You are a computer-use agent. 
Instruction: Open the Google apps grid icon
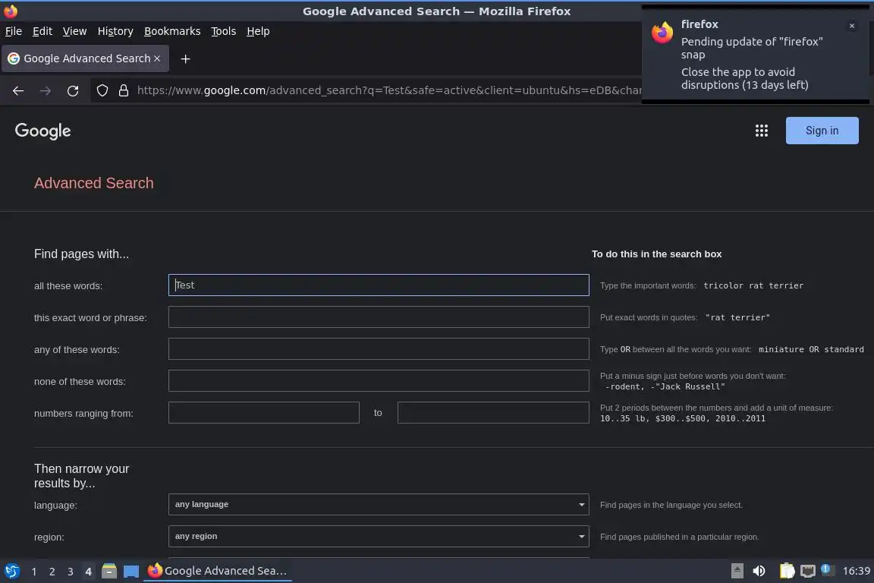[762, 131]
